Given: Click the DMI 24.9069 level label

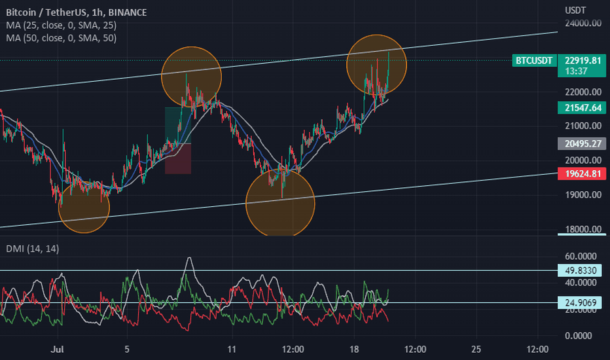Looking at the screenshot, I should [580, 302].
